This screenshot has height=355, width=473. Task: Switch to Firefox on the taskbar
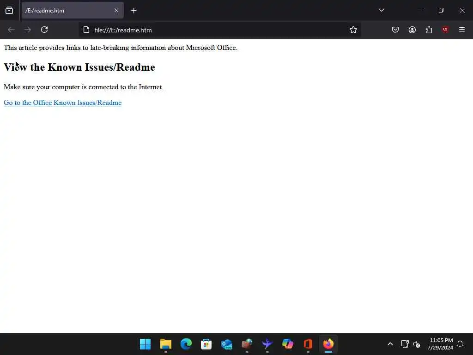pos(328,344)
